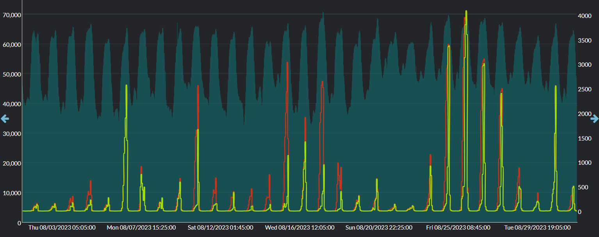This screenshot has height=237, width=599.
Task: Click the 30,000 left axis tick label
Action: point(11,134)
